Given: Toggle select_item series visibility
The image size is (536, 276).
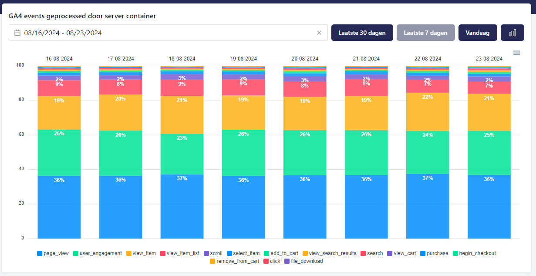Looking at the screenshot, I should (246, 253).
